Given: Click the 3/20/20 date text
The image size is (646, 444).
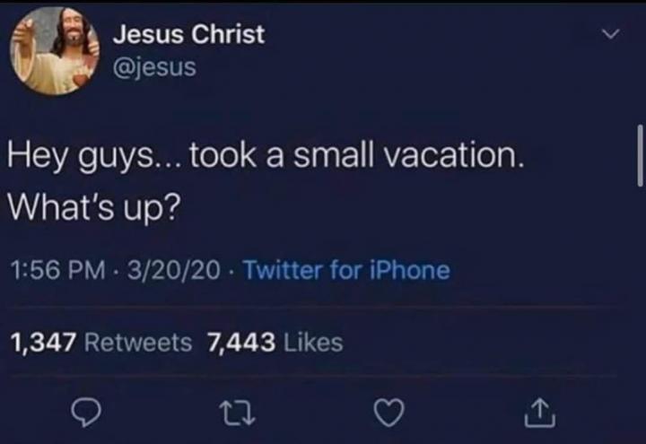Looking at the screenshot, I should pos(173,271).
